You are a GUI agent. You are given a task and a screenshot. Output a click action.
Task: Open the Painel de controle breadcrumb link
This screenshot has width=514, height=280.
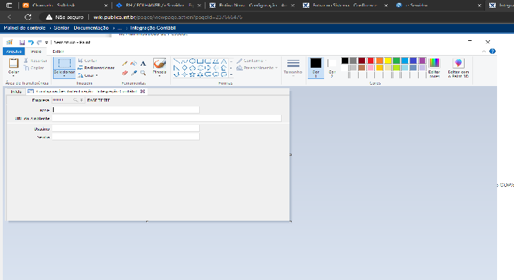(25, 28)
